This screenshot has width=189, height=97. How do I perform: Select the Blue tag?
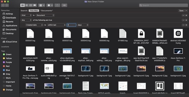pyautogui.click(x=6, y=70)
